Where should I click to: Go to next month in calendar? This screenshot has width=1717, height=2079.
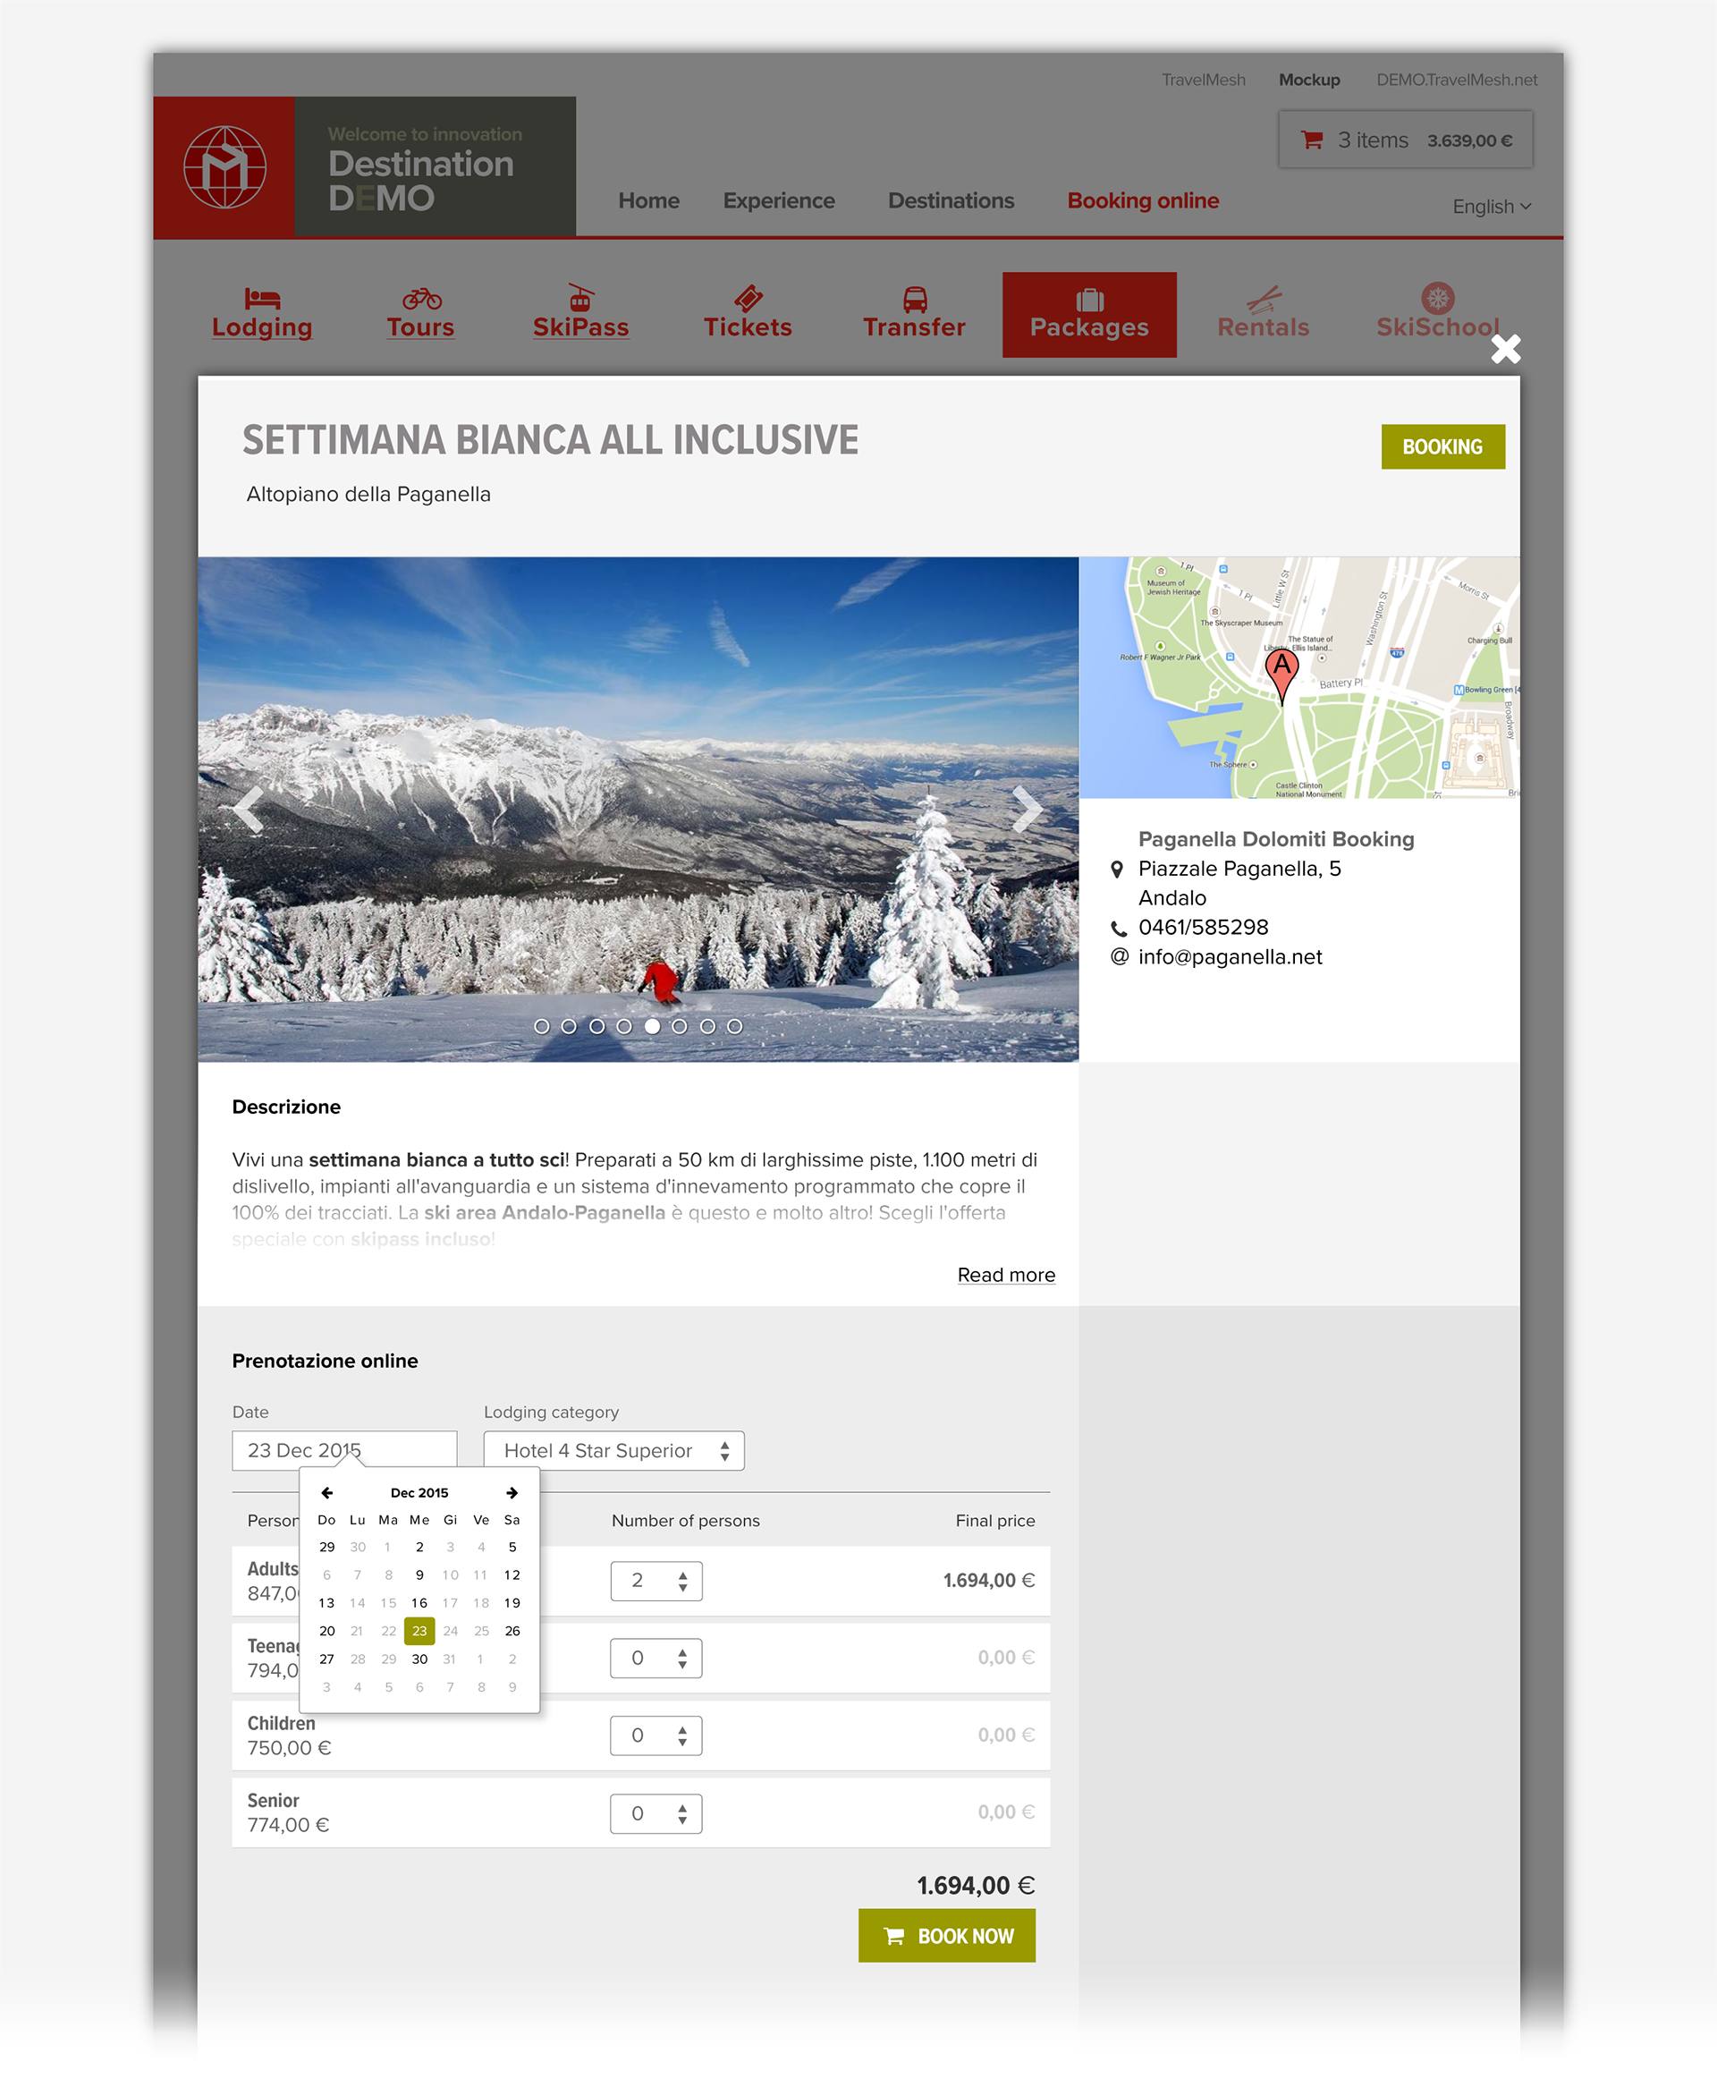pyautogui.click(x=512, y=1492)
